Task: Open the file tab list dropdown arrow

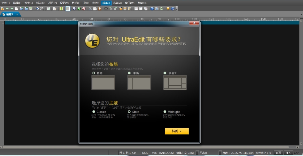Action: pos(301,14)
